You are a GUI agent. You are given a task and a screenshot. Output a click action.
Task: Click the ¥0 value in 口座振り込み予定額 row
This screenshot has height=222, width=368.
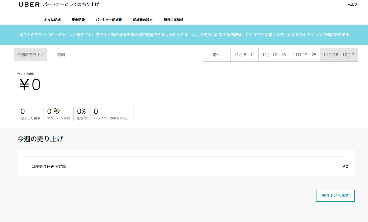coord(345,167)
